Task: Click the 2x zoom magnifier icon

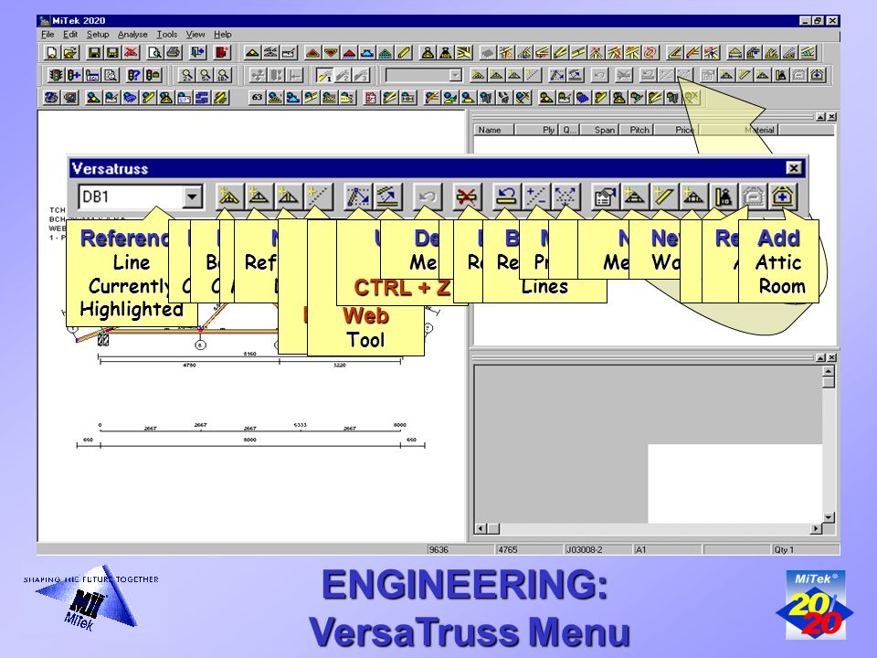Action: (x=186, y=75)
